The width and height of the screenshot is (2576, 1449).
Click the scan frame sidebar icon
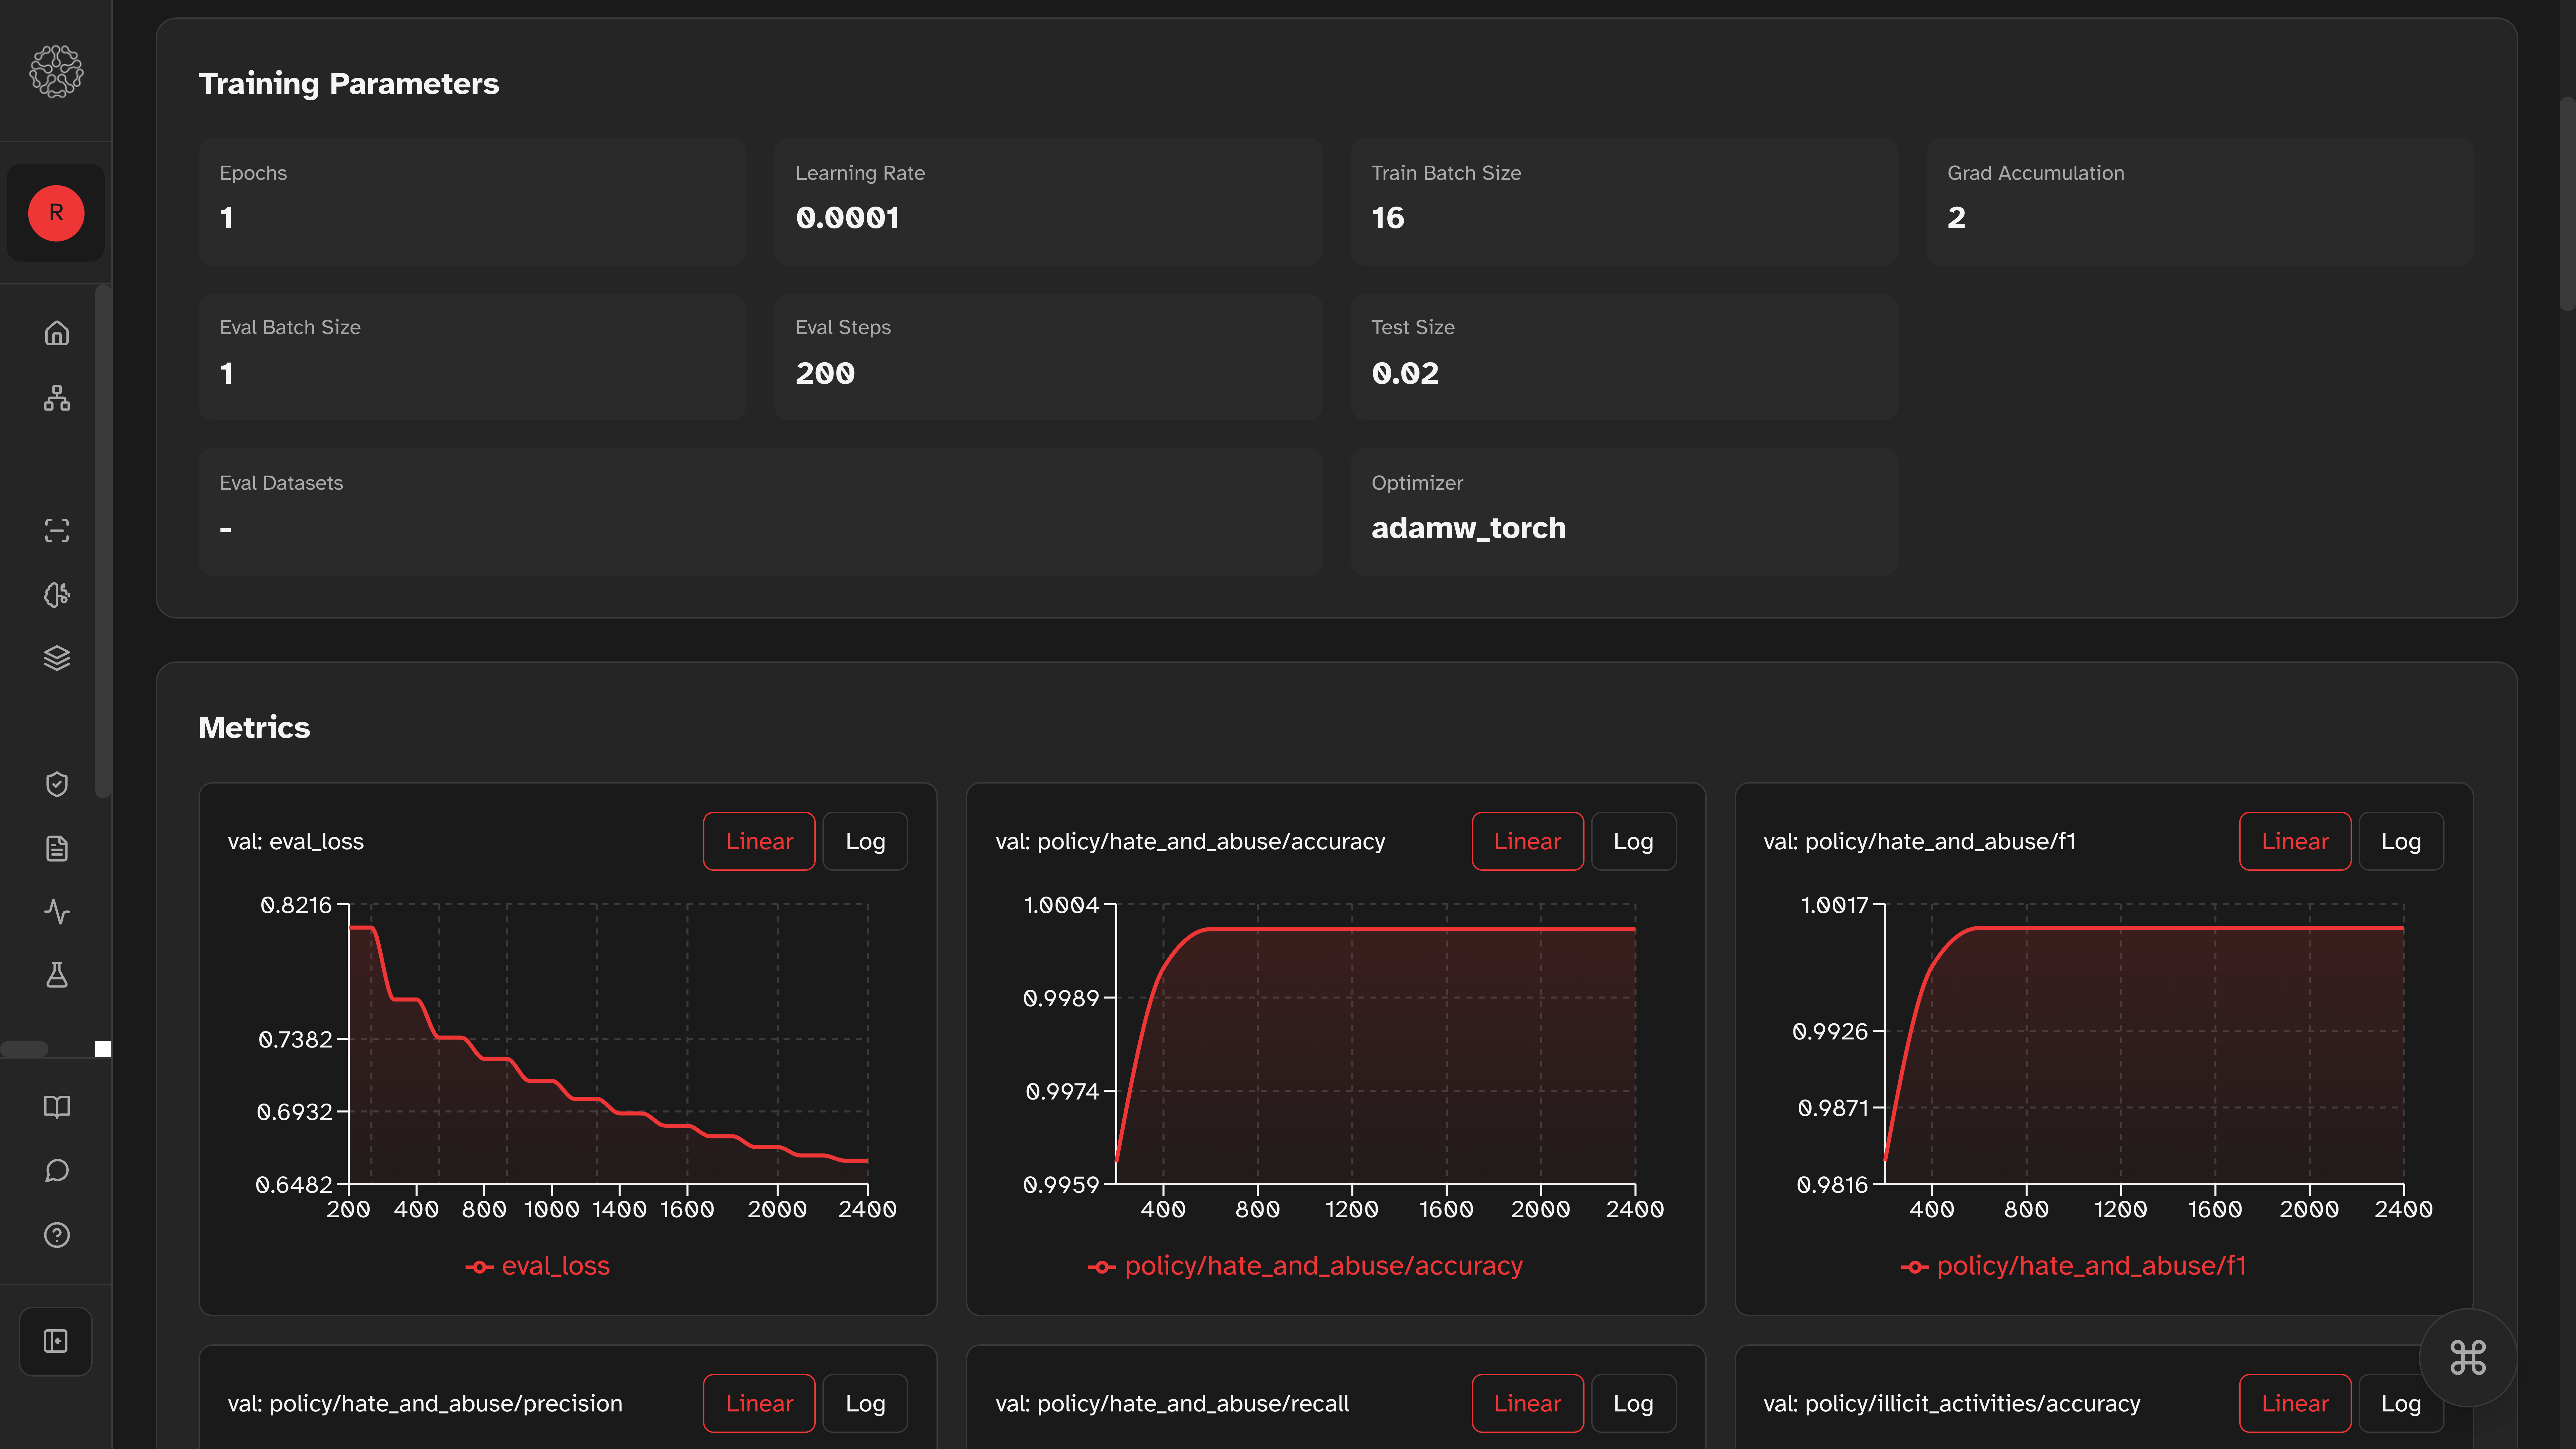pos(57,530)
